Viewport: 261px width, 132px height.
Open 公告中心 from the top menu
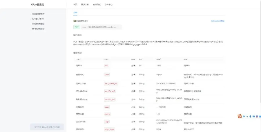point(109,5)
